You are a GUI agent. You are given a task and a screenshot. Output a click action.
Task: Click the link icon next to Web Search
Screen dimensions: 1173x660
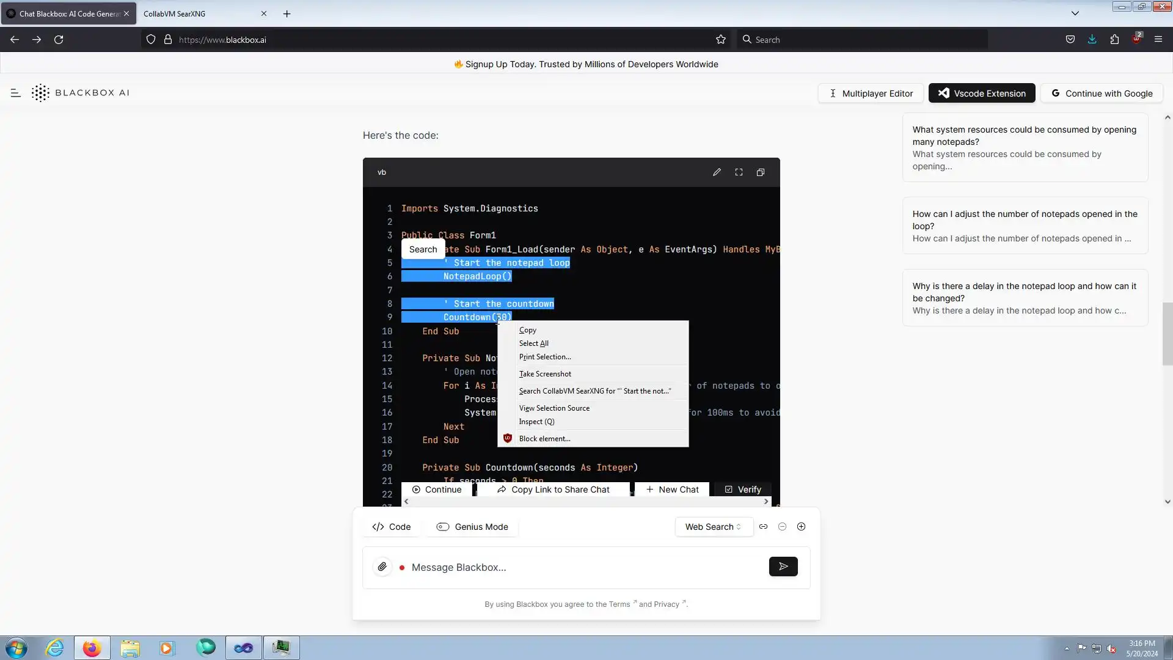pyautogui.click(x=764, y=527)
